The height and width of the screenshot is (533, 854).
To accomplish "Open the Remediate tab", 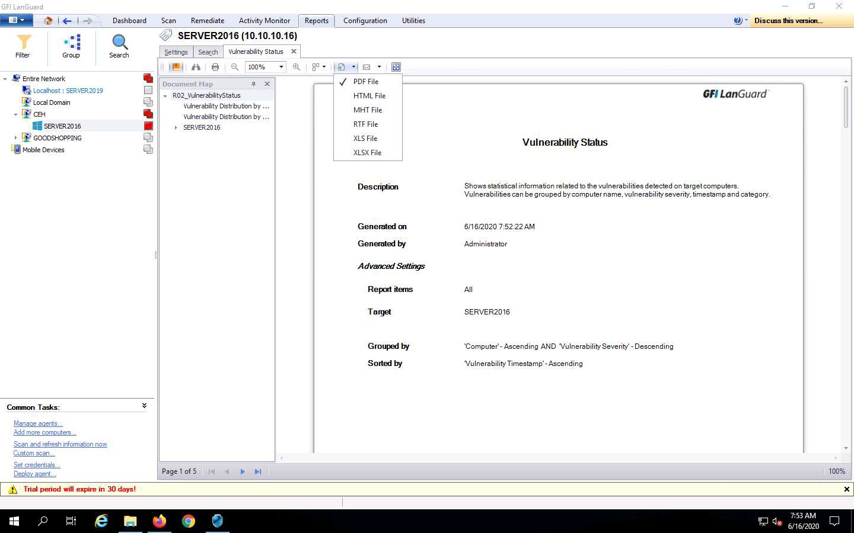I will pyautogui.click(x=208, y=21).
